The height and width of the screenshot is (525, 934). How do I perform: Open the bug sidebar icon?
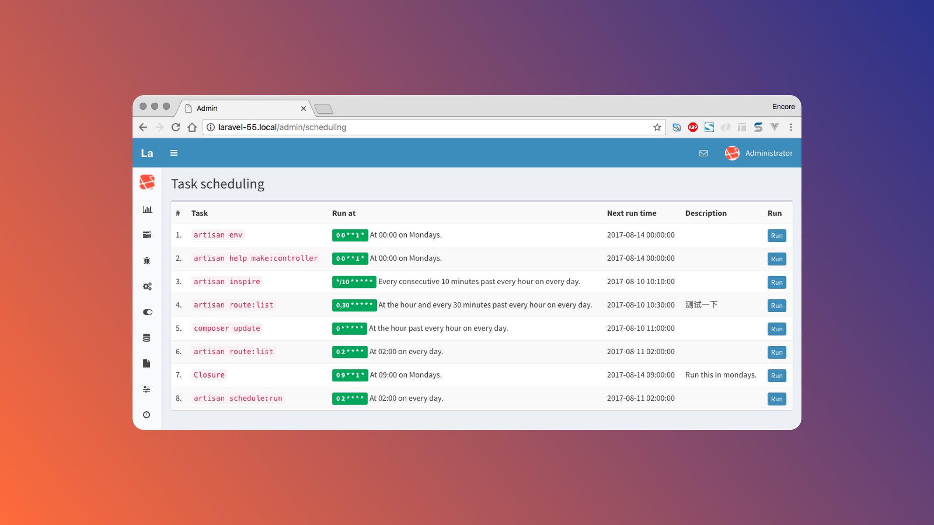coord(147,260)
